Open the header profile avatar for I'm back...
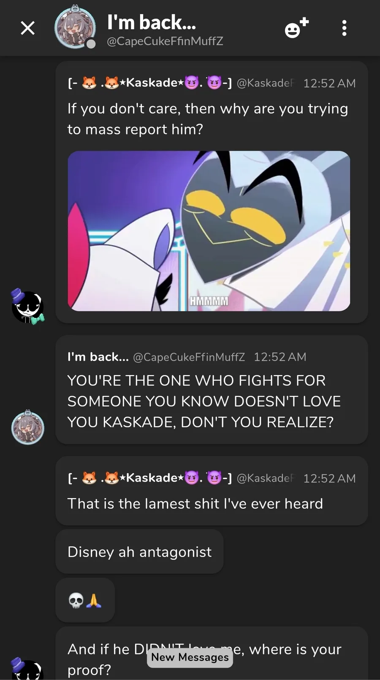The image size is (380, 680). 75,28
